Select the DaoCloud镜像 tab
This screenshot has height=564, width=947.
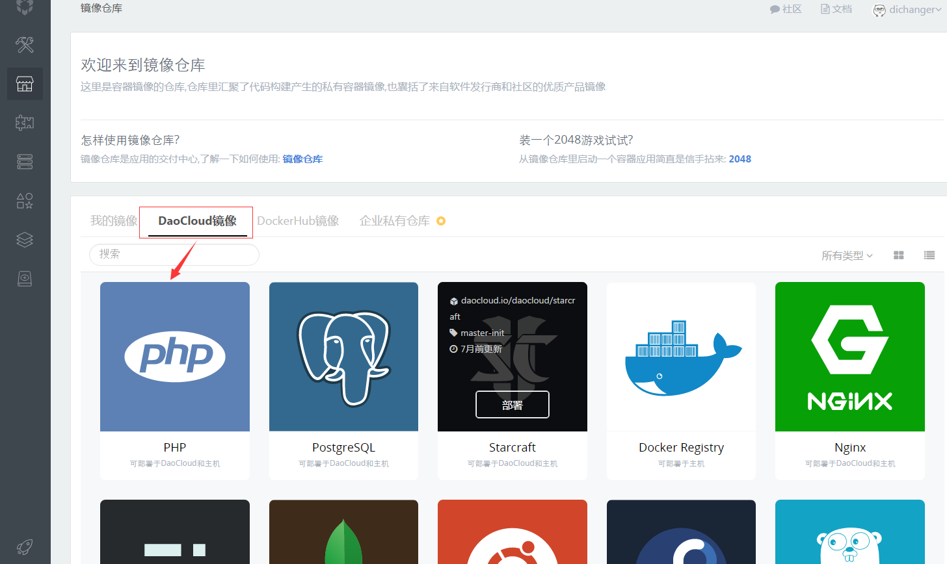(x=197, y=221)
